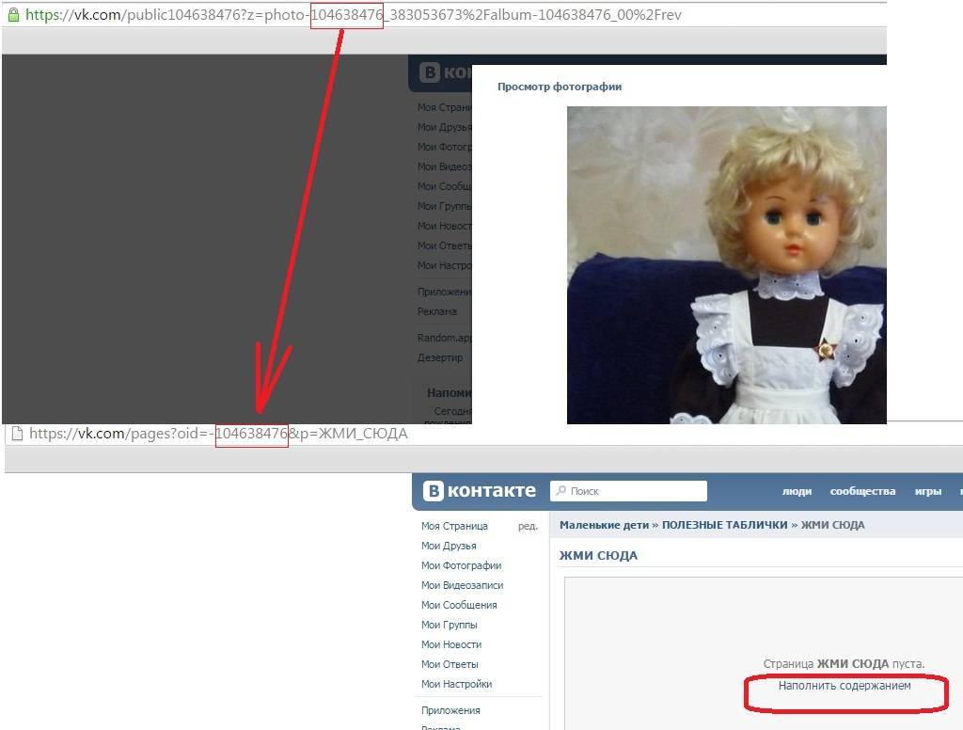Screen dimensions: 963x730
Task: Open the люди section in the header
Action: coord(797,491)
